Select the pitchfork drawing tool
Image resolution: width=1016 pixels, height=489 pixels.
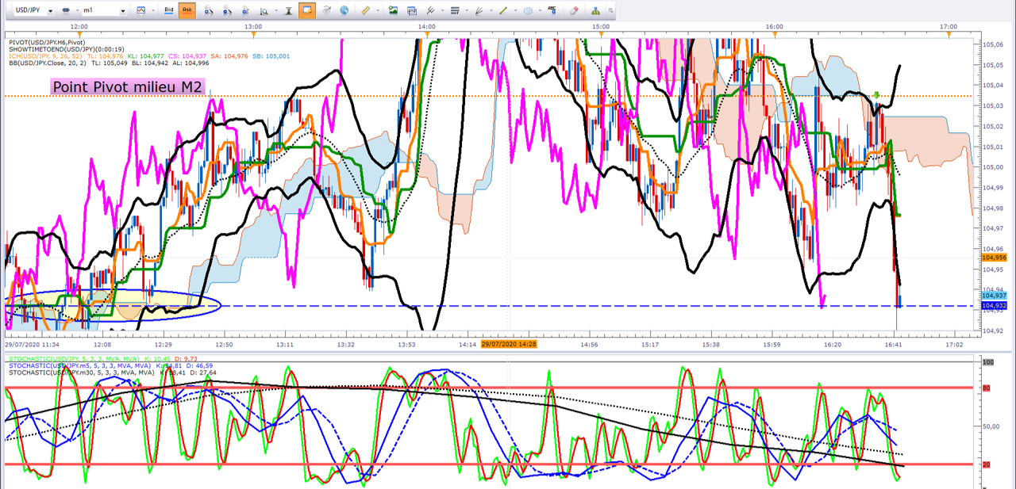click(430, 10)
